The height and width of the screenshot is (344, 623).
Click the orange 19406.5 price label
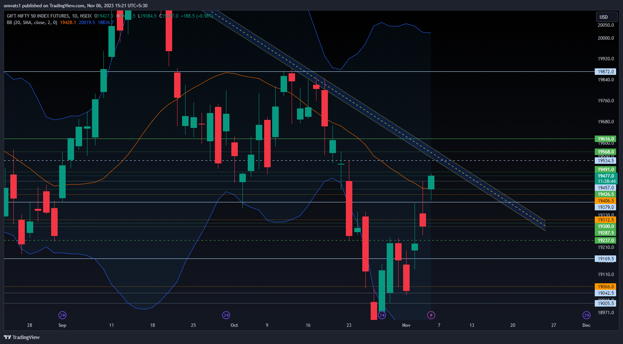point(606,201)
